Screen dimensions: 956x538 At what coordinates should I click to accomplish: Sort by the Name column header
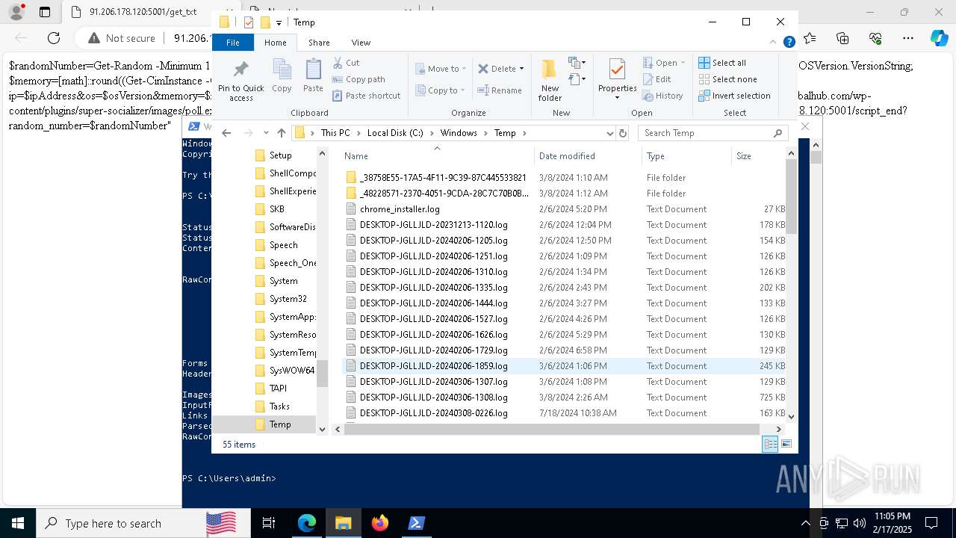437,156
